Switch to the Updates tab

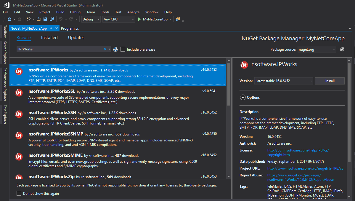pyautogui.click(x=76, y=38)
